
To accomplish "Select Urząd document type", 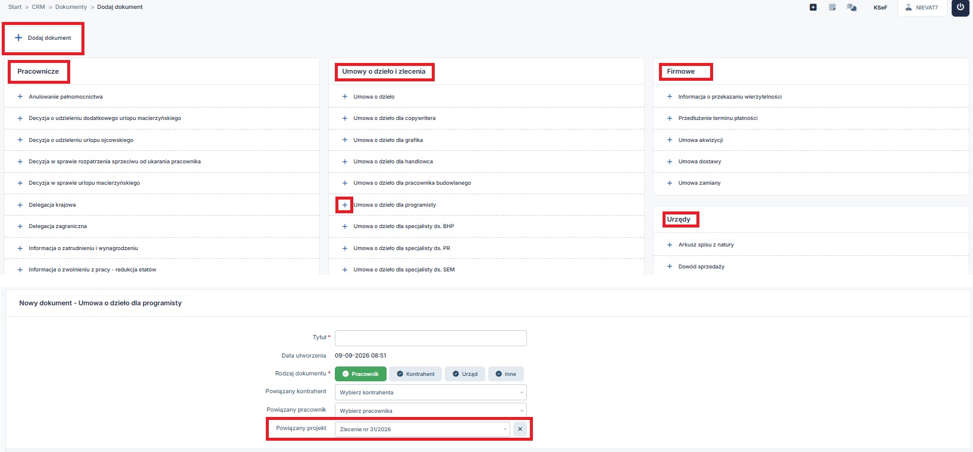I will (x=465, y=374).
